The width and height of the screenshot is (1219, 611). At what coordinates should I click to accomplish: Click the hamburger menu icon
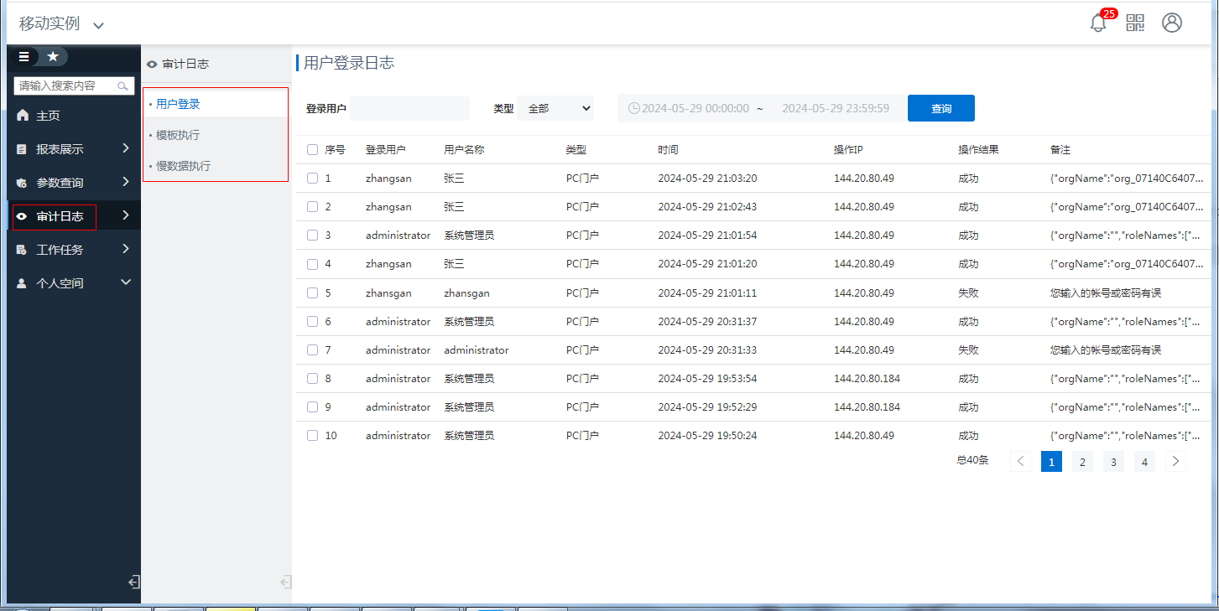pyautogui.click(x=24, y=56)
